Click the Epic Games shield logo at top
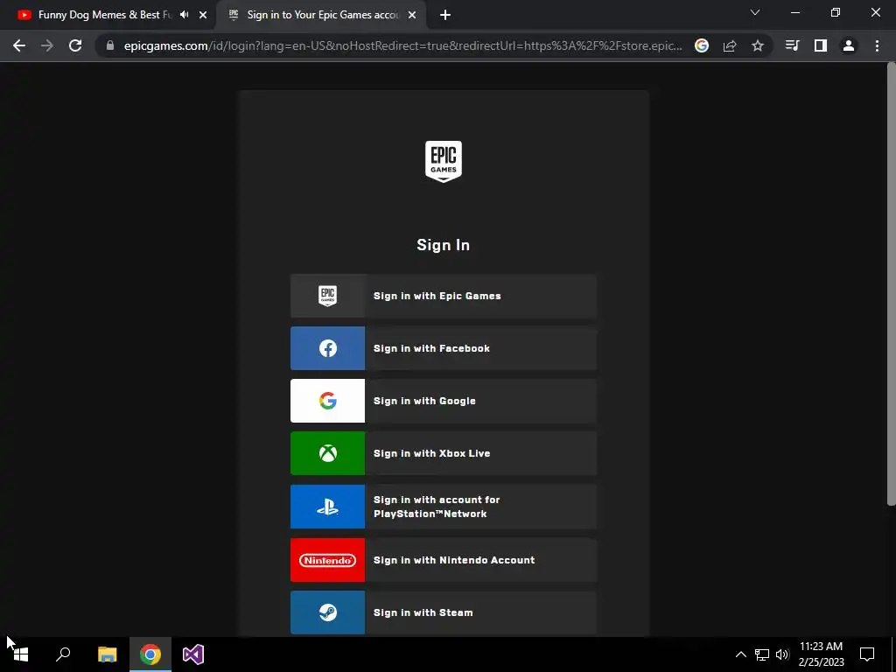Screen dimensions: 896x672 (444, 162)
